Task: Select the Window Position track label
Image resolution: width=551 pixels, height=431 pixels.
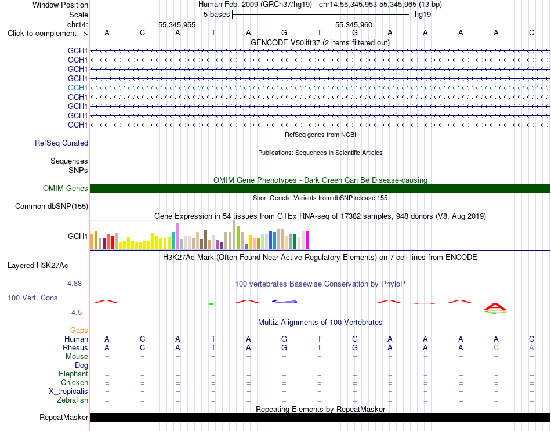Action: [x=60, y=5]
